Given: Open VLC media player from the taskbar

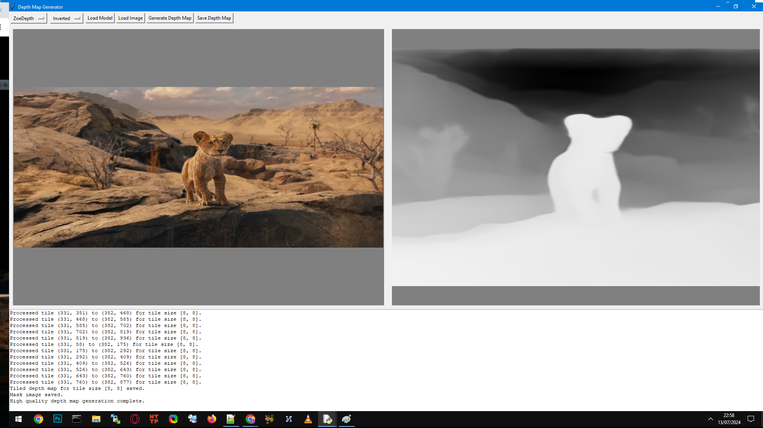Looking at the screenshot, I should 308,419.
